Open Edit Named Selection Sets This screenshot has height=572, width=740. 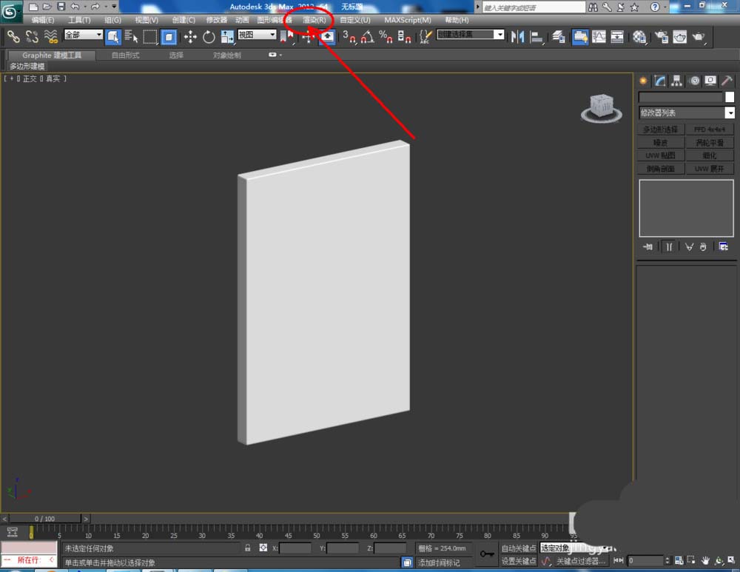click(425, 37)
